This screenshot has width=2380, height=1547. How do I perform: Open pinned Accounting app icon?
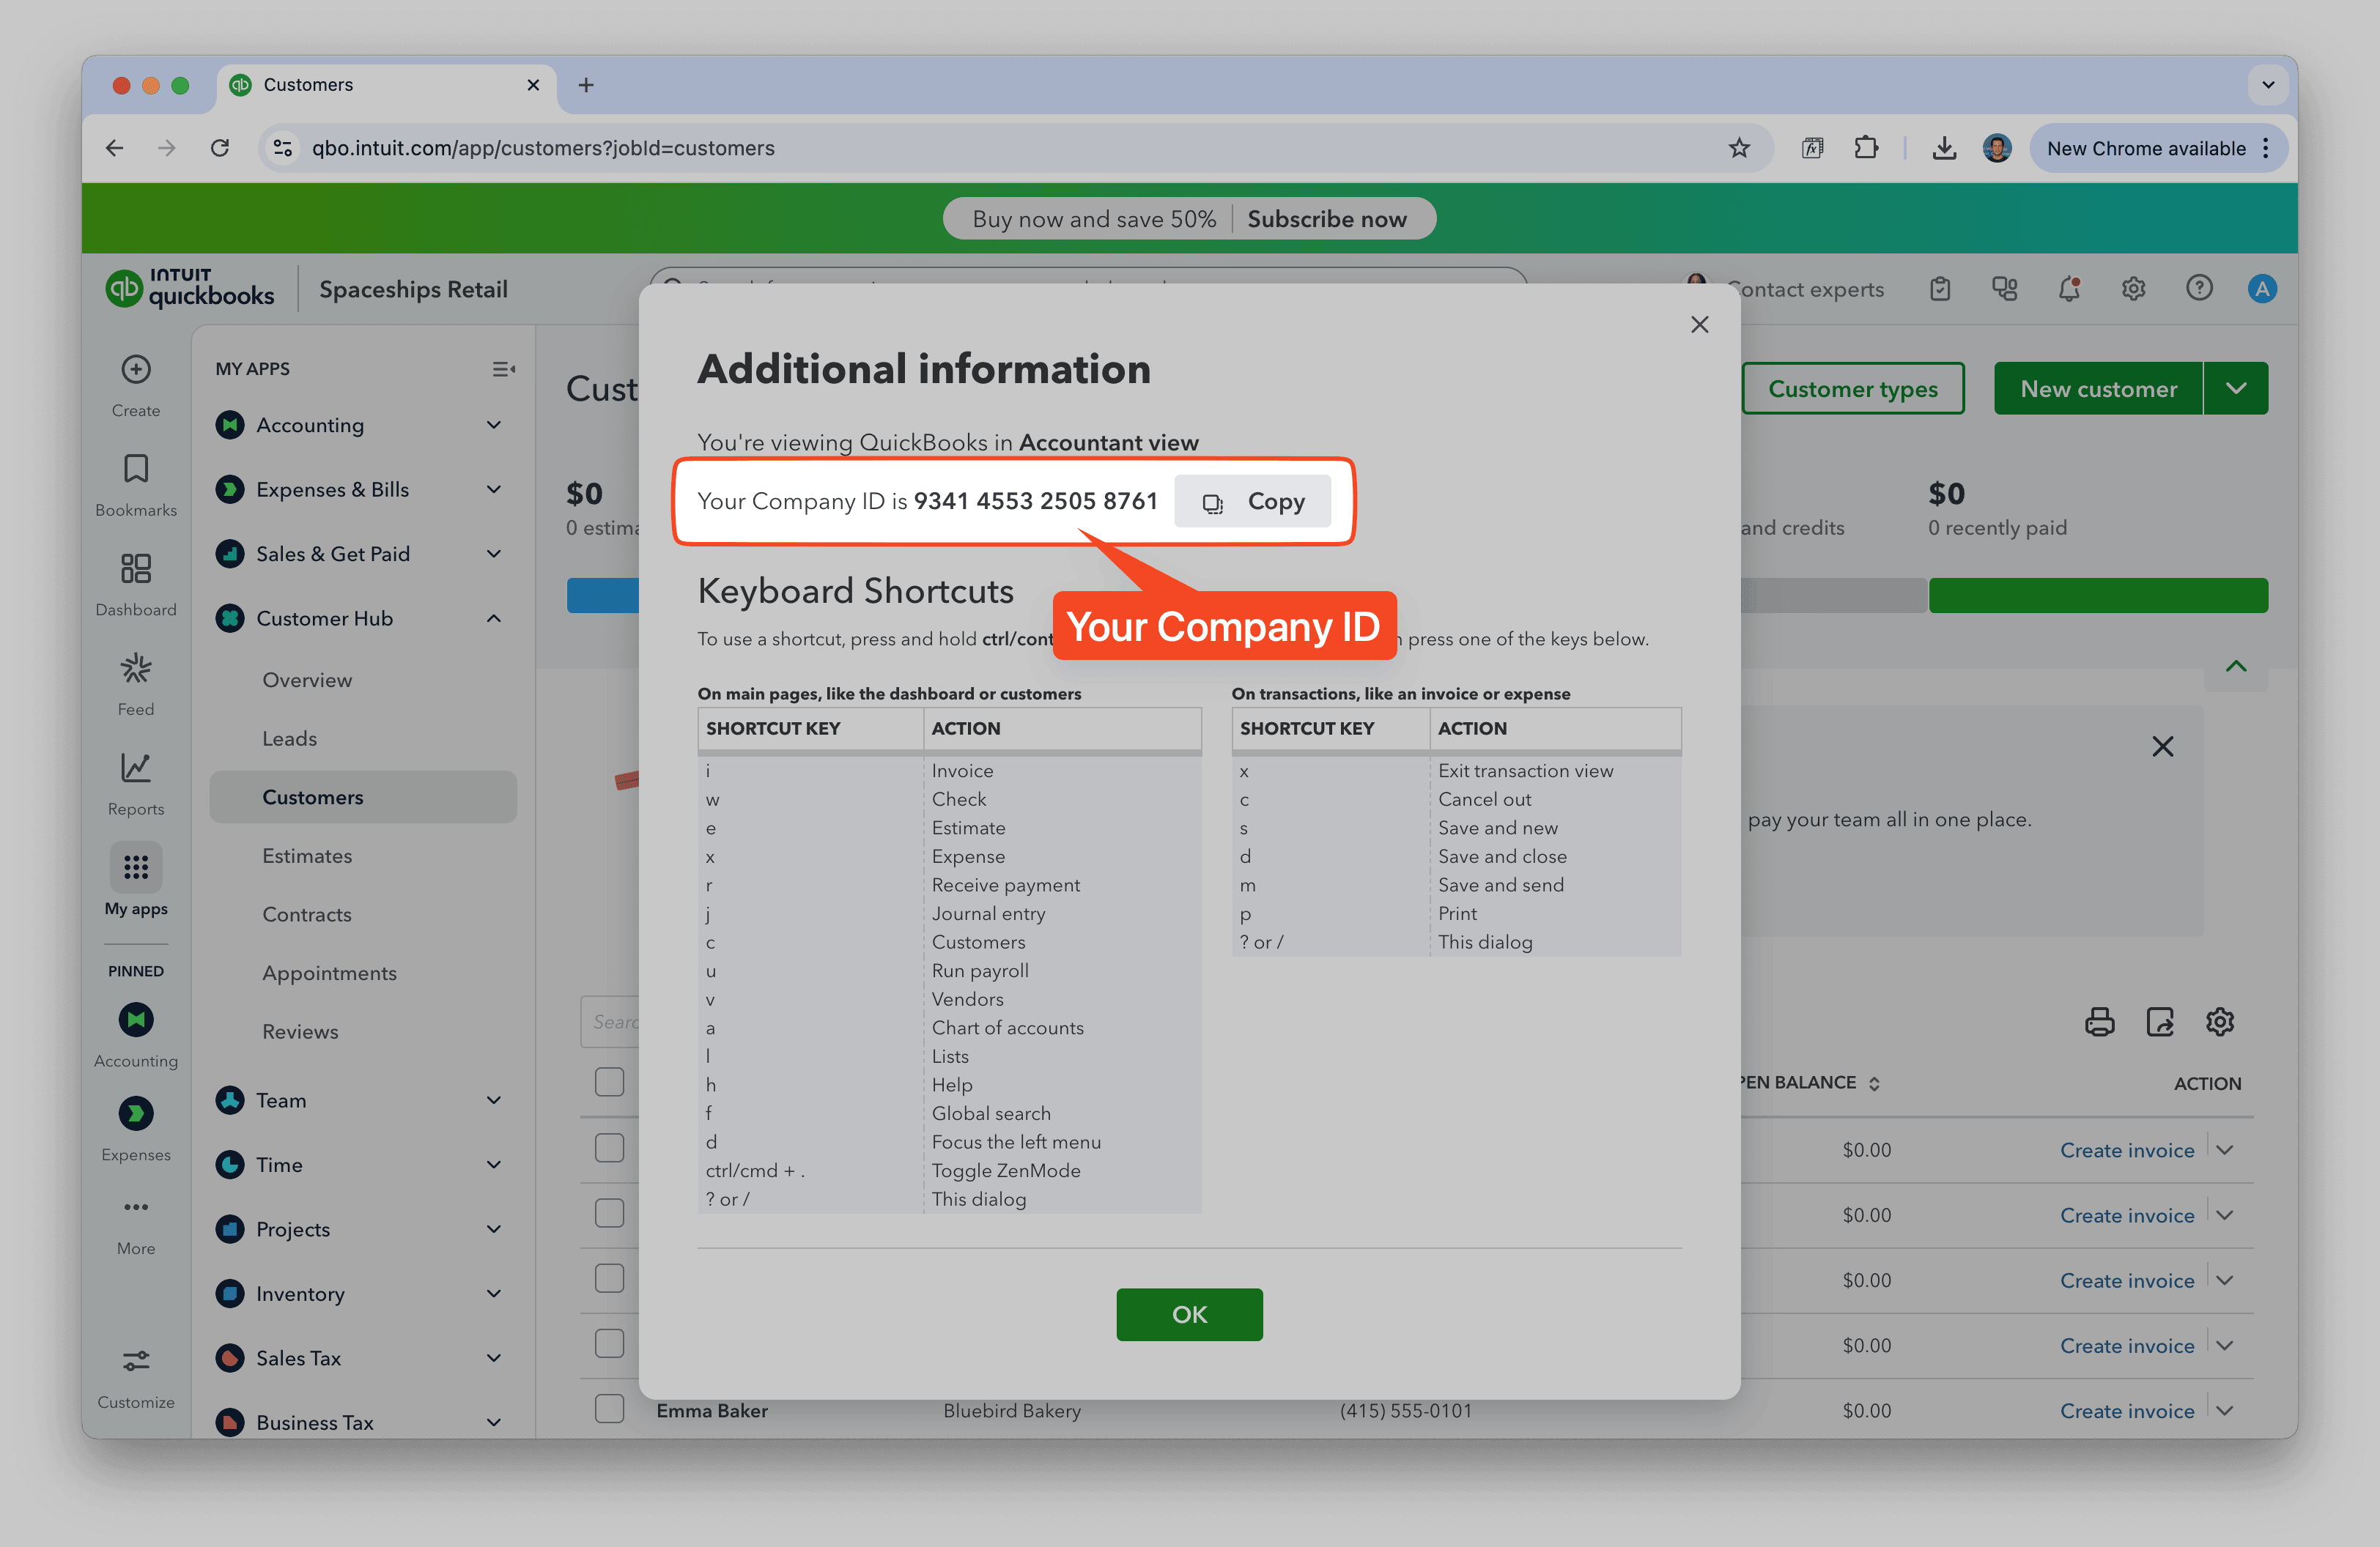(x=136, y=1020)
